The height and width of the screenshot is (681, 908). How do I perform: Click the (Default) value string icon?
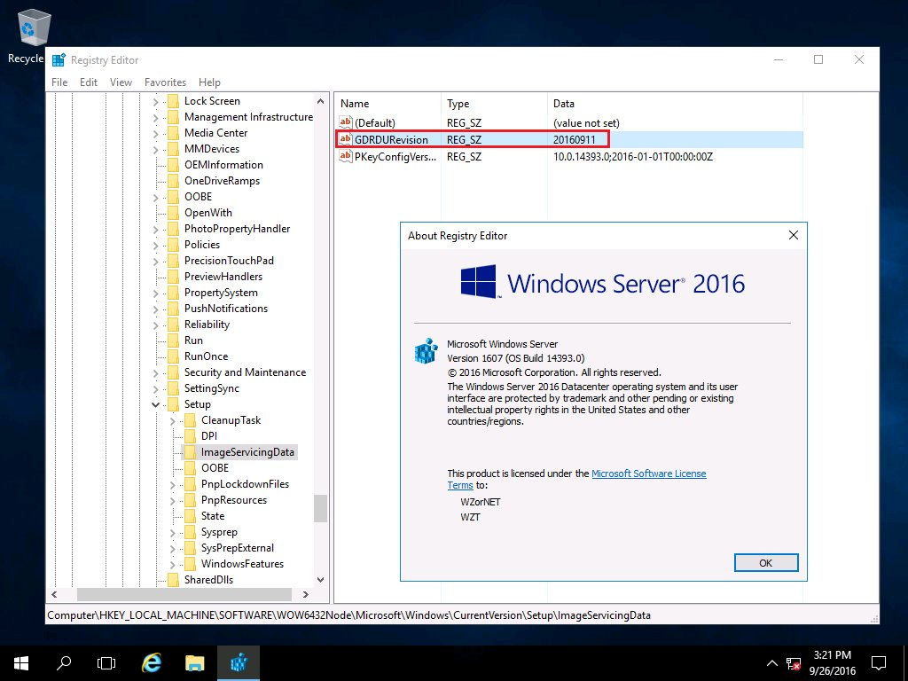click(x=346, y=122)
